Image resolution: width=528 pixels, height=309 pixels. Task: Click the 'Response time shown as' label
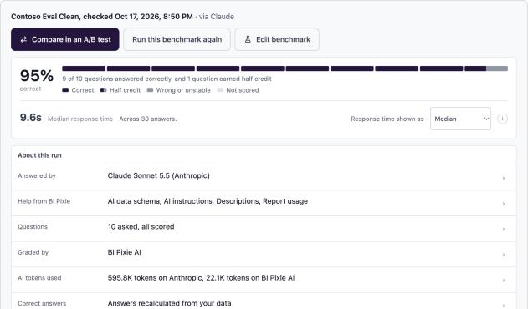click(387, 119)
